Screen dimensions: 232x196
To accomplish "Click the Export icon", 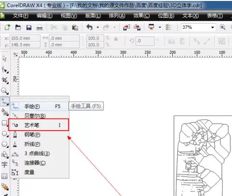I will tap(137, 27).
